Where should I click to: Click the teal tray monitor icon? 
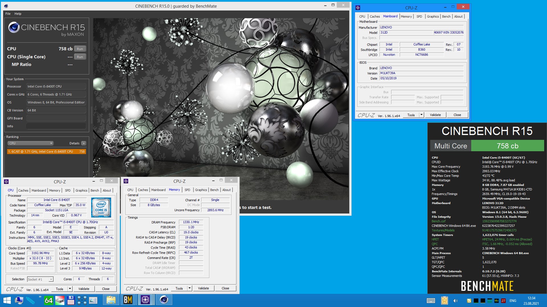tap(489, 300)
